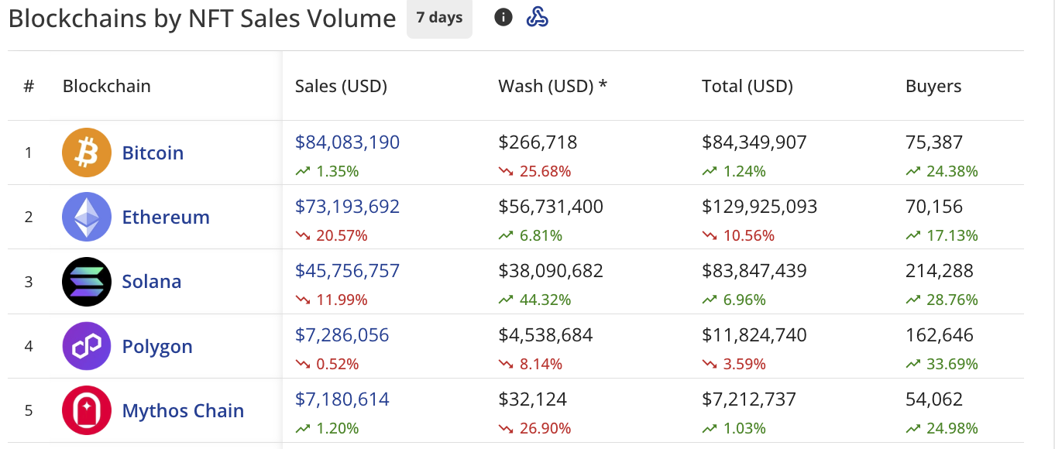The height and width of the screenshot is (449, 1055).
Task: Click the Polygon logo icon
Action: tap(87, 346)
